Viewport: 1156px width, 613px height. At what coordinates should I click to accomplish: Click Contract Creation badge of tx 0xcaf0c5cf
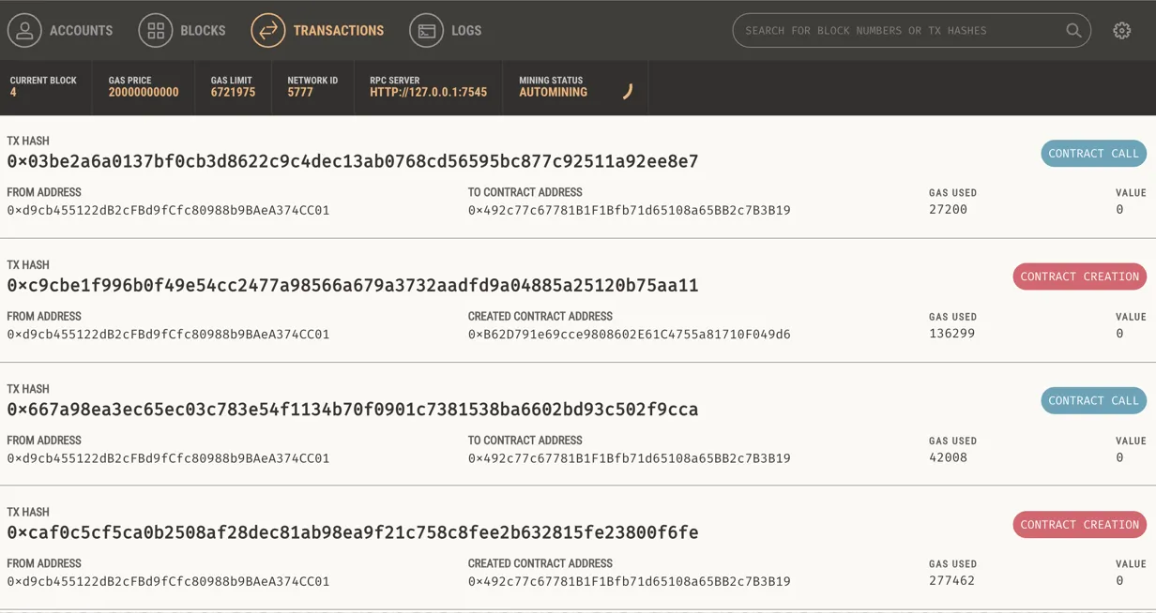point(1079,524)
